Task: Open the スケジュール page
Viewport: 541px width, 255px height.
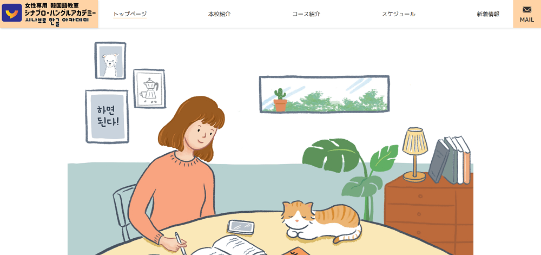Action: coord(399,14)
